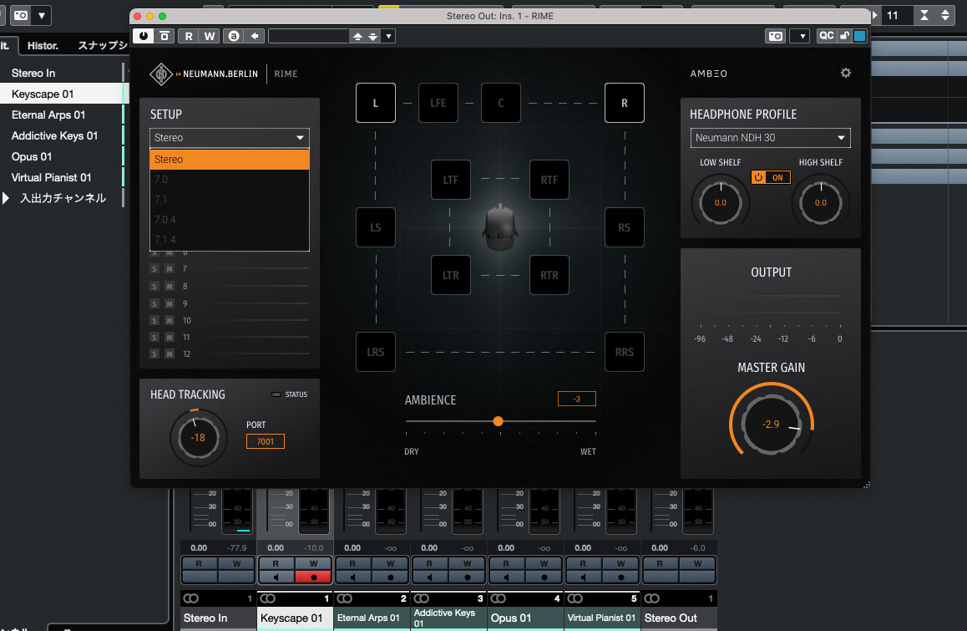The width and height of the screenshot is (967, 631).
Task: Click the head tracking port 7001 field
Action: (x=266, y=440)
